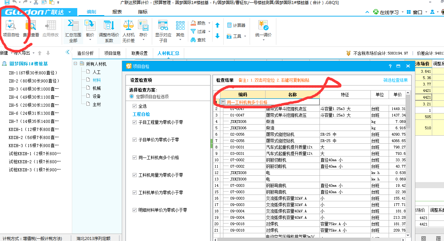
Task: Click the 载价 load price icon
Action: click(x=90, y=26)
